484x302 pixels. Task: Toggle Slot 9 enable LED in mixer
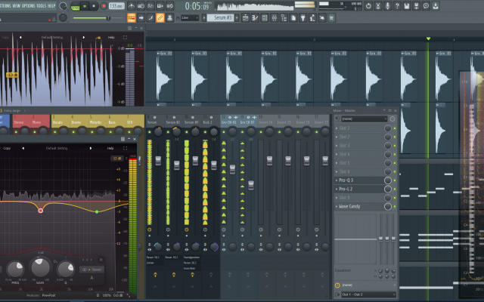[395, 198]
